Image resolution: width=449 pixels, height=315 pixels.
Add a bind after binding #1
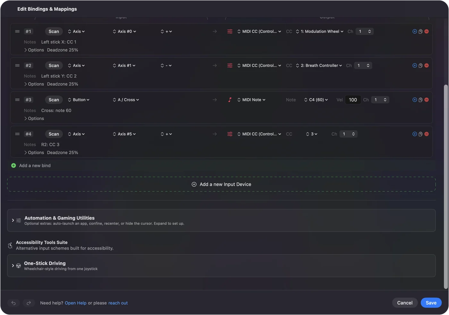pos(415,31)
